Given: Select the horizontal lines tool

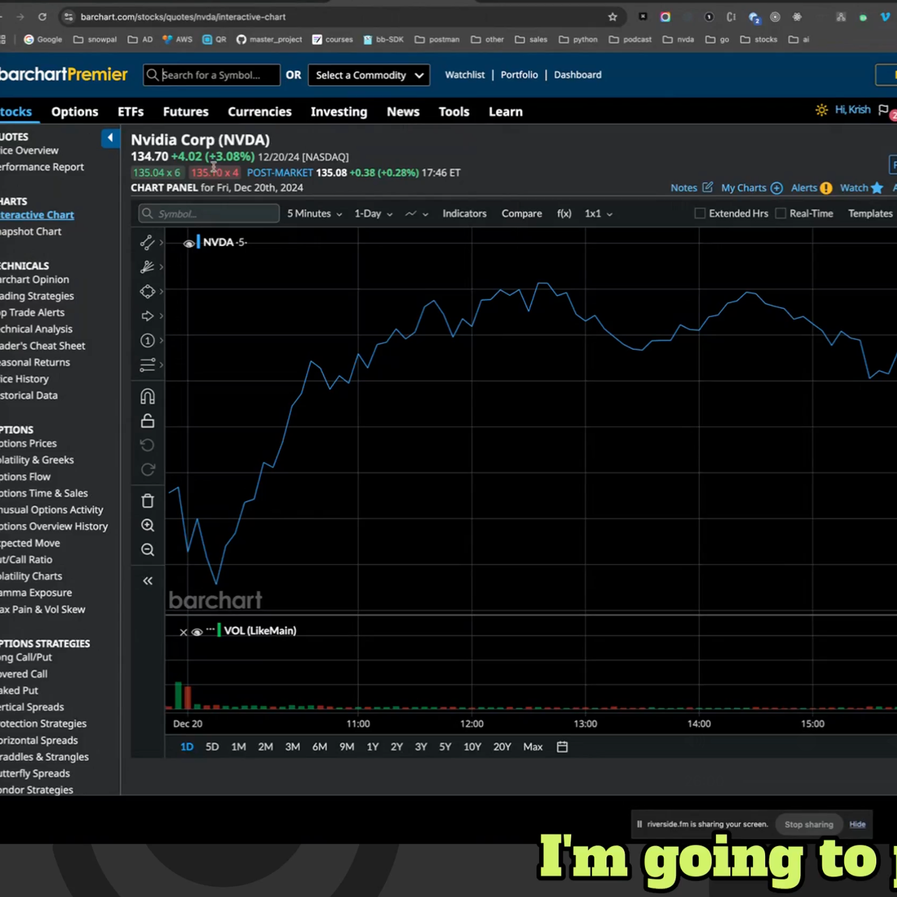Looking at the screenshot, I should pos(147,365).
